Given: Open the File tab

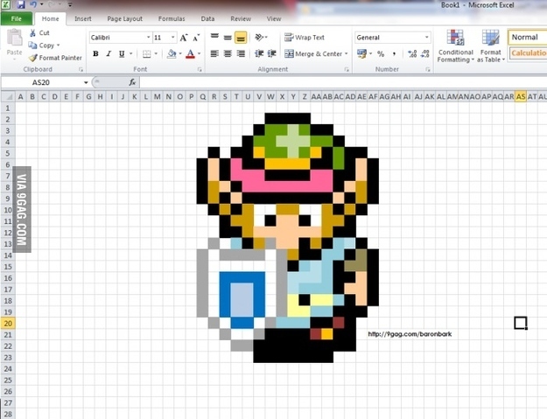Looking at the screenshot, I should tap(17, 19).
